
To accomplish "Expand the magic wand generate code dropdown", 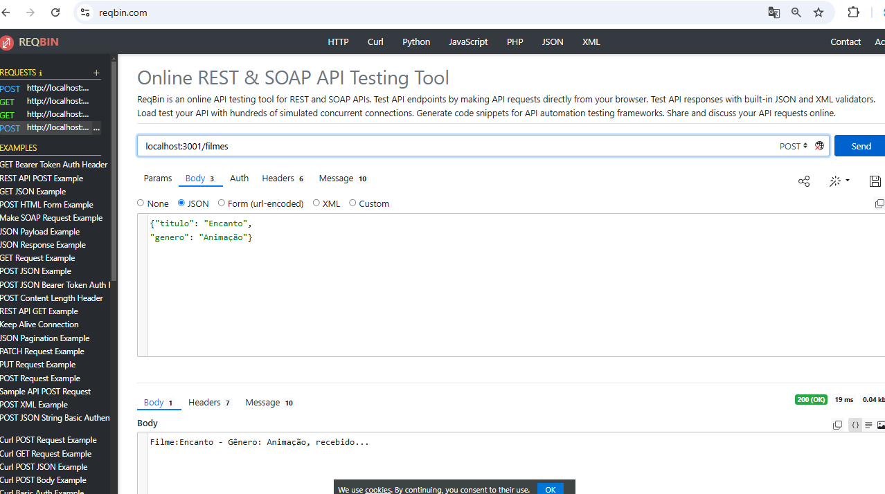I will [839, 181].
